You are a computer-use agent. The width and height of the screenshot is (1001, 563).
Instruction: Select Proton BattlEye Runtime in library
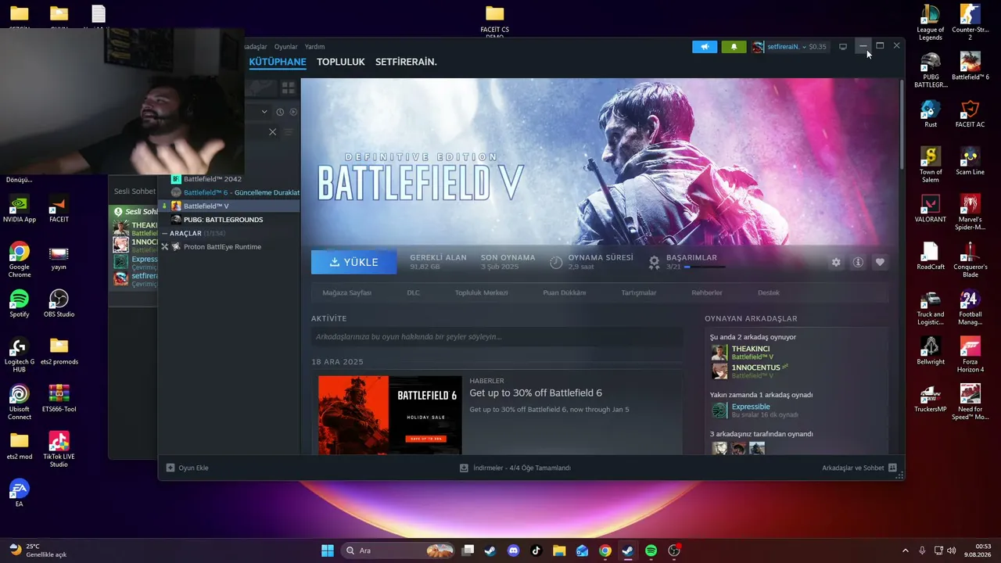230,247
